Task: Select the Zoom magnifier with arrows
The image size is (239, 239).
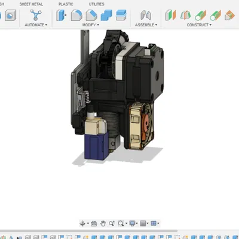Action: (112, 223)
